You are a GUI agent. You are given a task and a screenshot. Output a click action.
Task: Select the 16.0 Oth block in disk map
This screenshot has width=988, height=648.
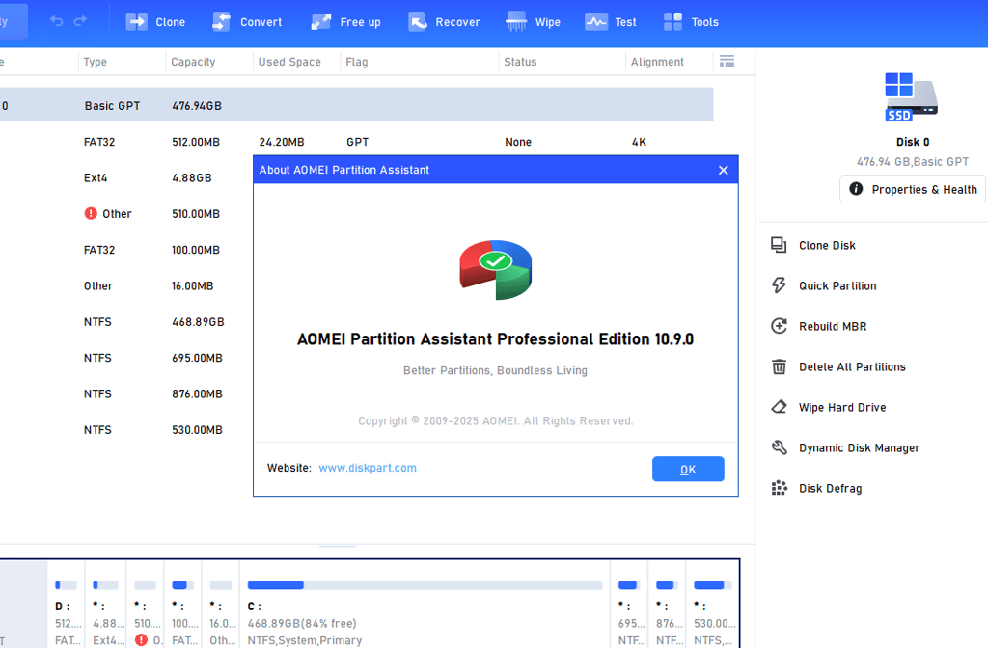[x=221, y=605]
